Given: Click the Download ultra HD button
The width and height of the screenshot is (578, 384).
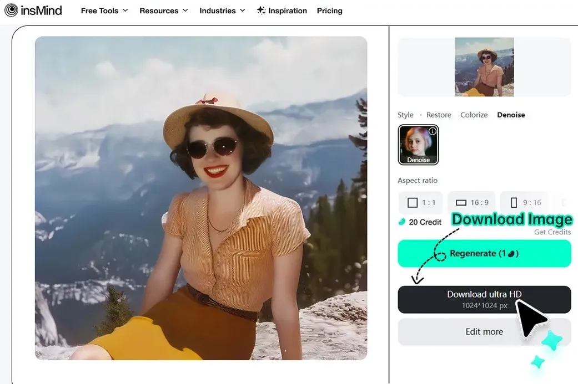Looking at the screenshot, I should [x=484, y=299].
